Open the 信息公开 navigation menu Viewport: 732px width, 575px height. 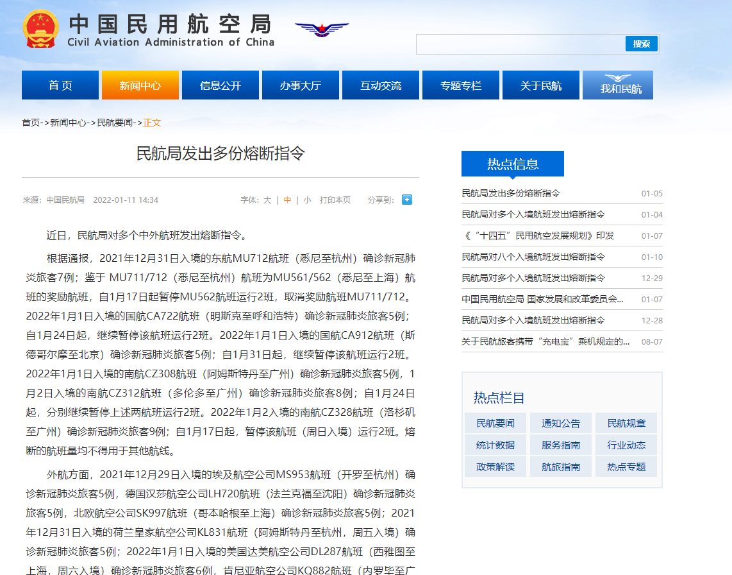(220, 85)
